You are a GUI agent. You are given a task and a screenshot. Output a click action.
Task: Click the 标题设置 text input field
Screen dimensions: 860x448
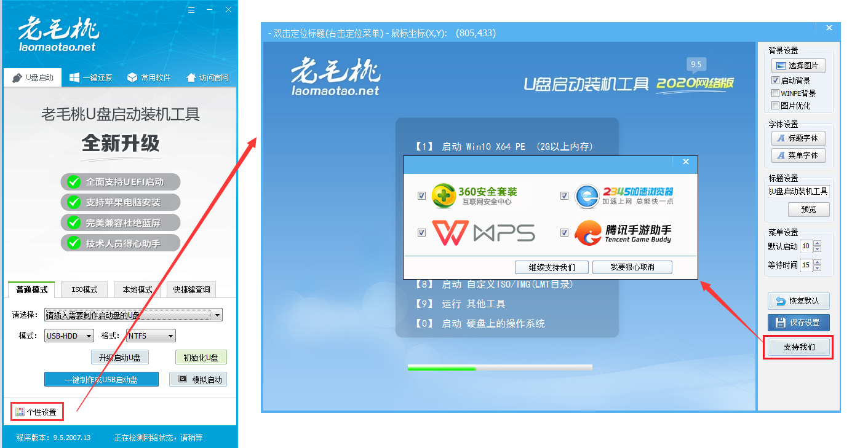[798, 191]
